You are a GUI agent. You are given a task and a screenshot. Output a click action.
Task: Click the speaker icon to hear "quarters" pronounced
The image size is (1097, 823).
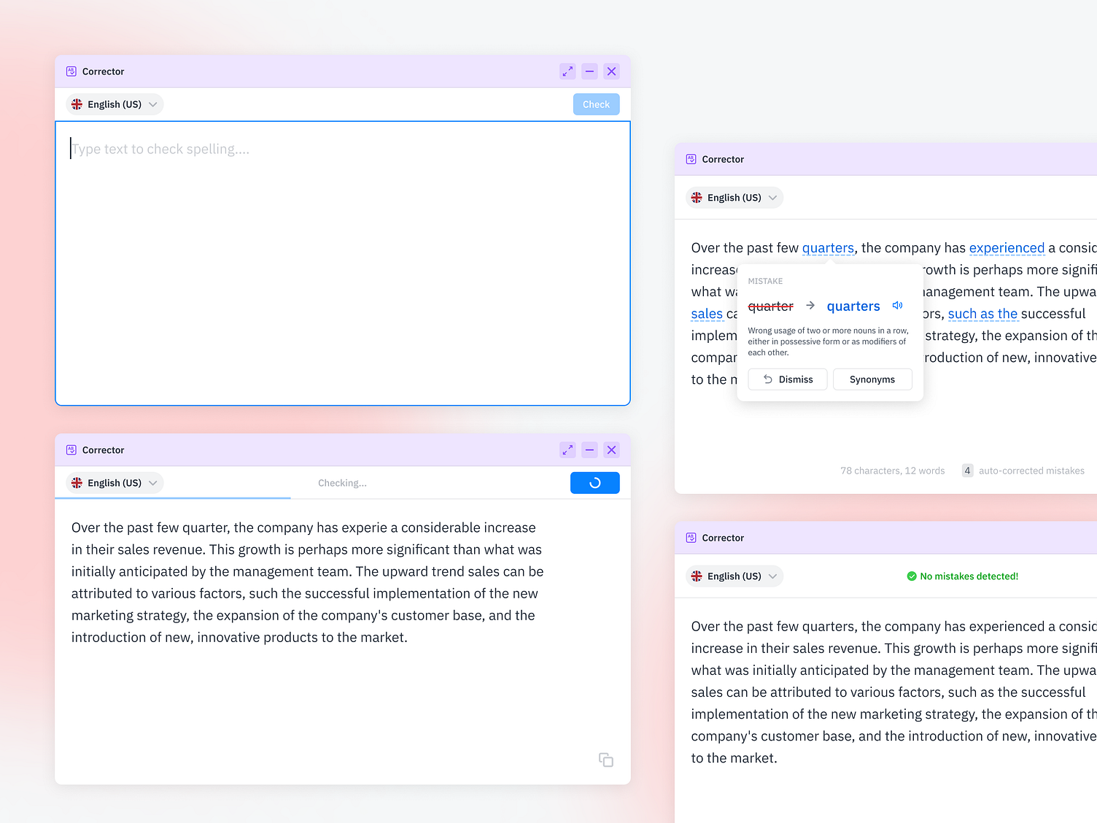tap(898, 305)
